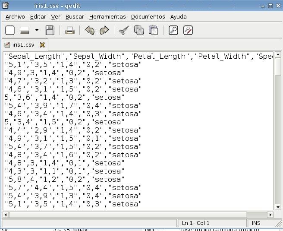Click the vertical scrollbar thumb
This screenshot has width=283, height=231.
(278, 67)
